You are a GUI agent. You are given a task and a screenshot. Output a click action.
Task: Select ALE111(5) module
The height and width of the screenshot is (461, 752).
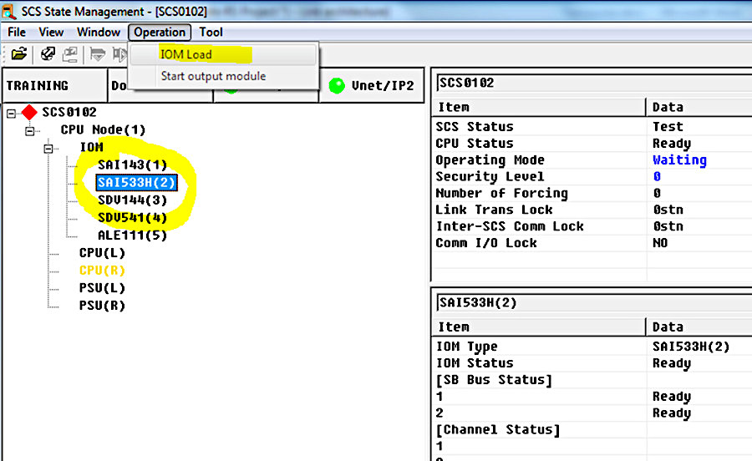coord(132,236)
